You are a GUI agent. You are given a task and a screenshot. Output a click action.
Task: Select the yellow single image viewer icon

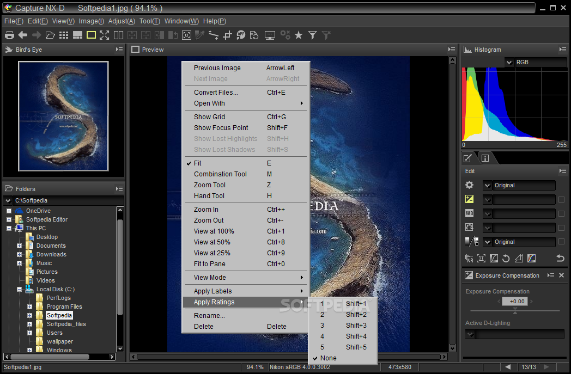[91, 35]
